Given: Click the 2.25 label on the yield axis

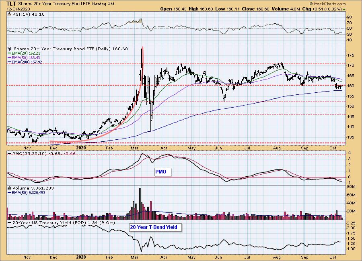Looking at the screenshot, I should tap(351, 223).
